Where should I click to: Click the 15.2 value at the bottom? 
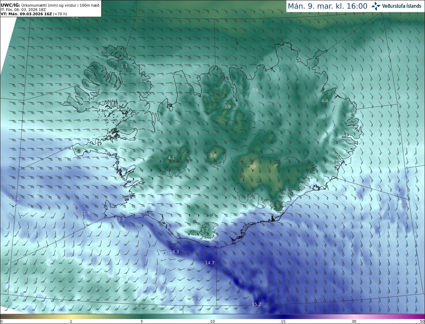(257, 304)
